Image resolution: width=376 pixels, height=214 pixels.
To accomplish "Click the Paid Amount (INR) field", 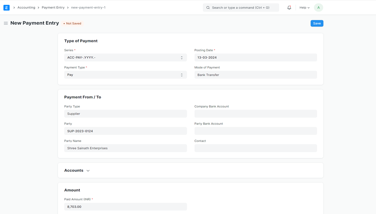I will click(x=125, y=207).
